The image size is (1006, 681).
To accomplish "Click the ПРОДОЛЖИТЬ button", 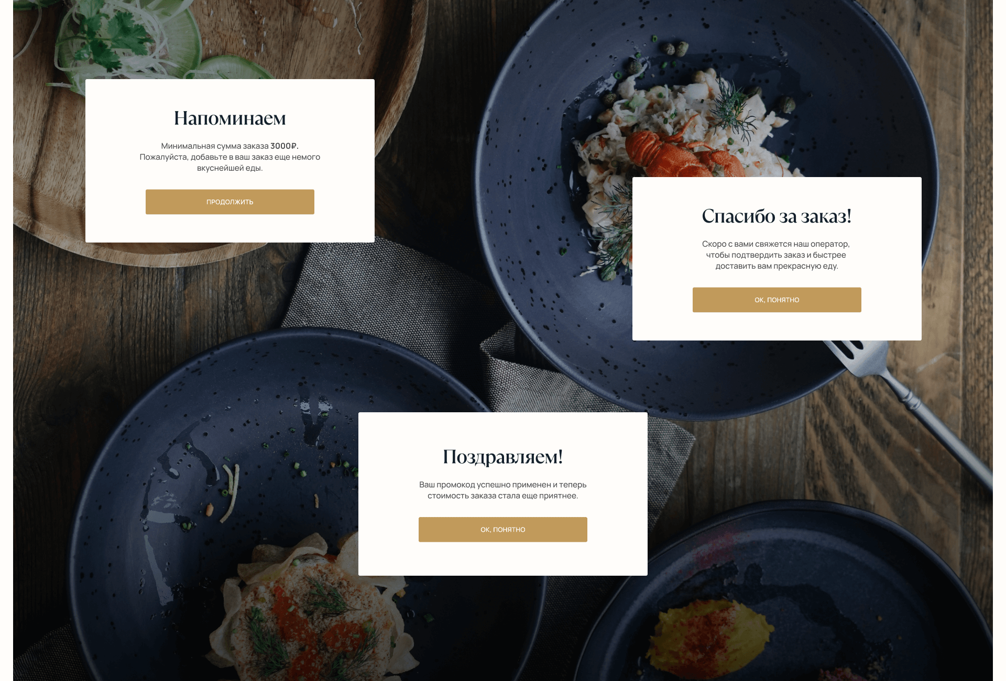I will click(230, 202).
